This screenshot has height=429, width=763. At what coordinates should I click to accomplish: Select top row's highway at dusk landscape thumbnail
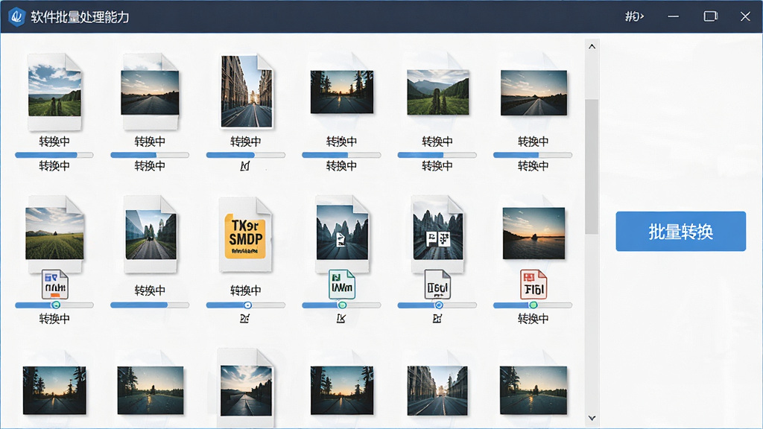[x=534, y=92]
